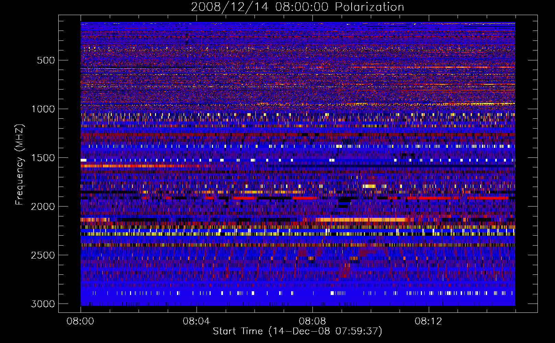Click the plot title '2008/12/14 08:00:00 Polarization'
The width and height of the screenshot is (555, 343).
click(297, 7)
